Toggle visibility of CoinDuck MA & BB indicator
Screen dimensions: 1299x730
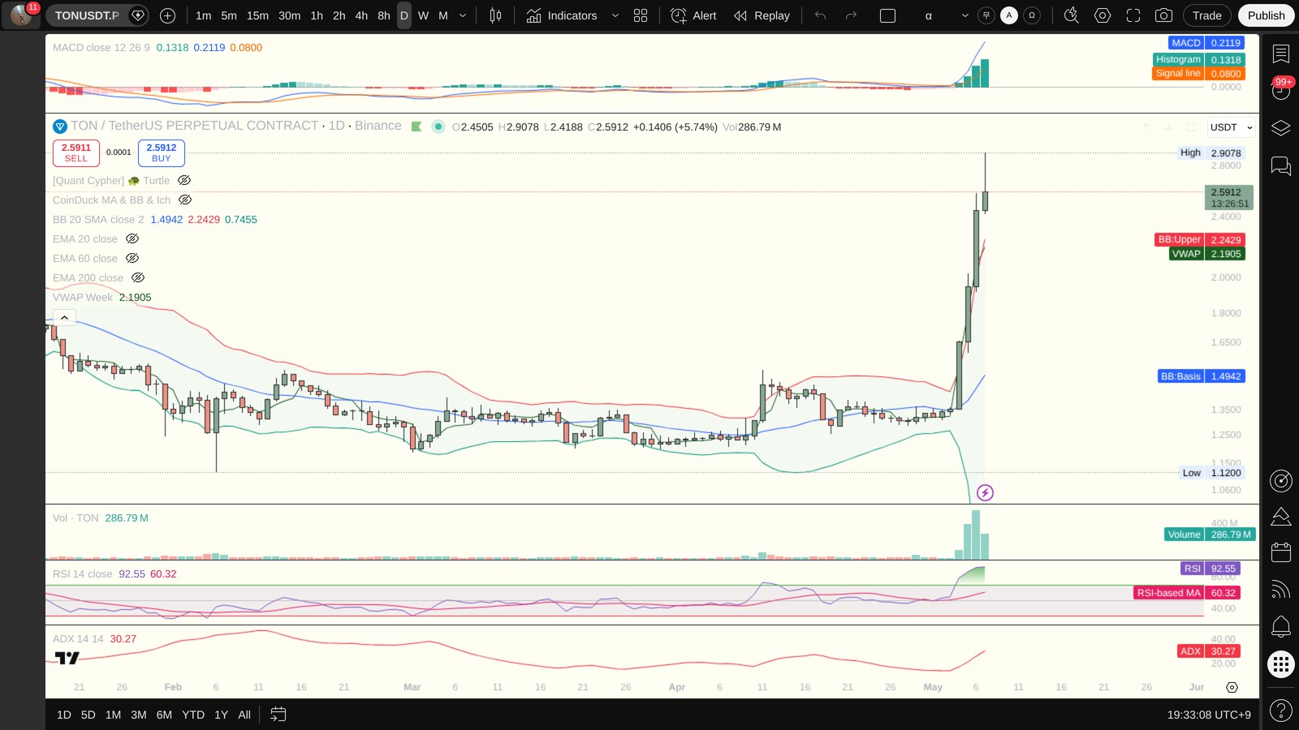pos(185,200)
